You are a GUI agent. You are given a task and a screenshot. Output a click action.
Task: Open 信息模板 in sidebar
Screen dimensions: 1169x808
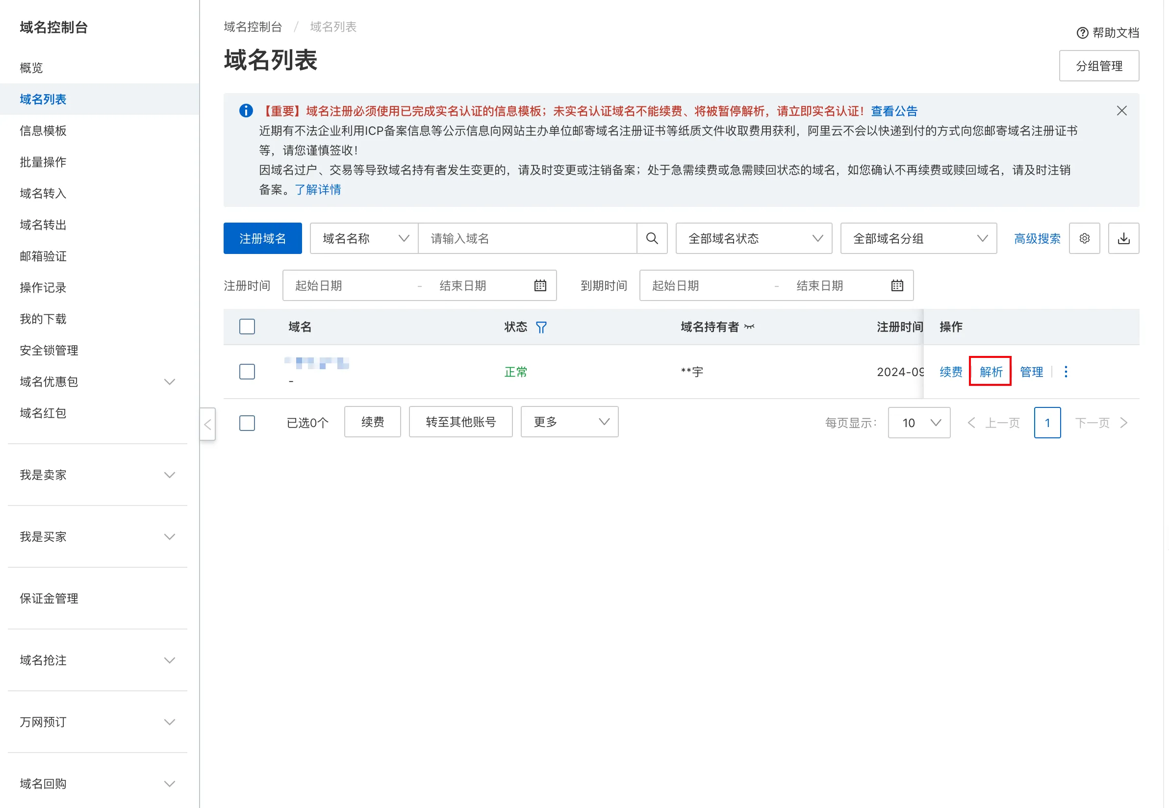point(43,130)
